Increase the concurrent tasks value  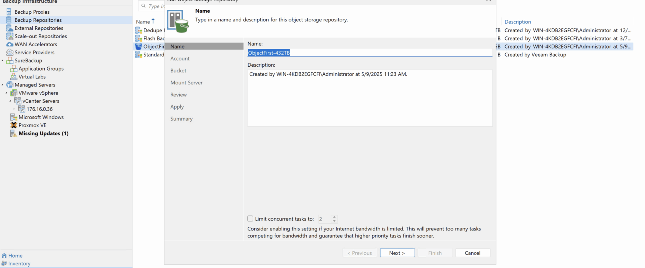point(334,217)
